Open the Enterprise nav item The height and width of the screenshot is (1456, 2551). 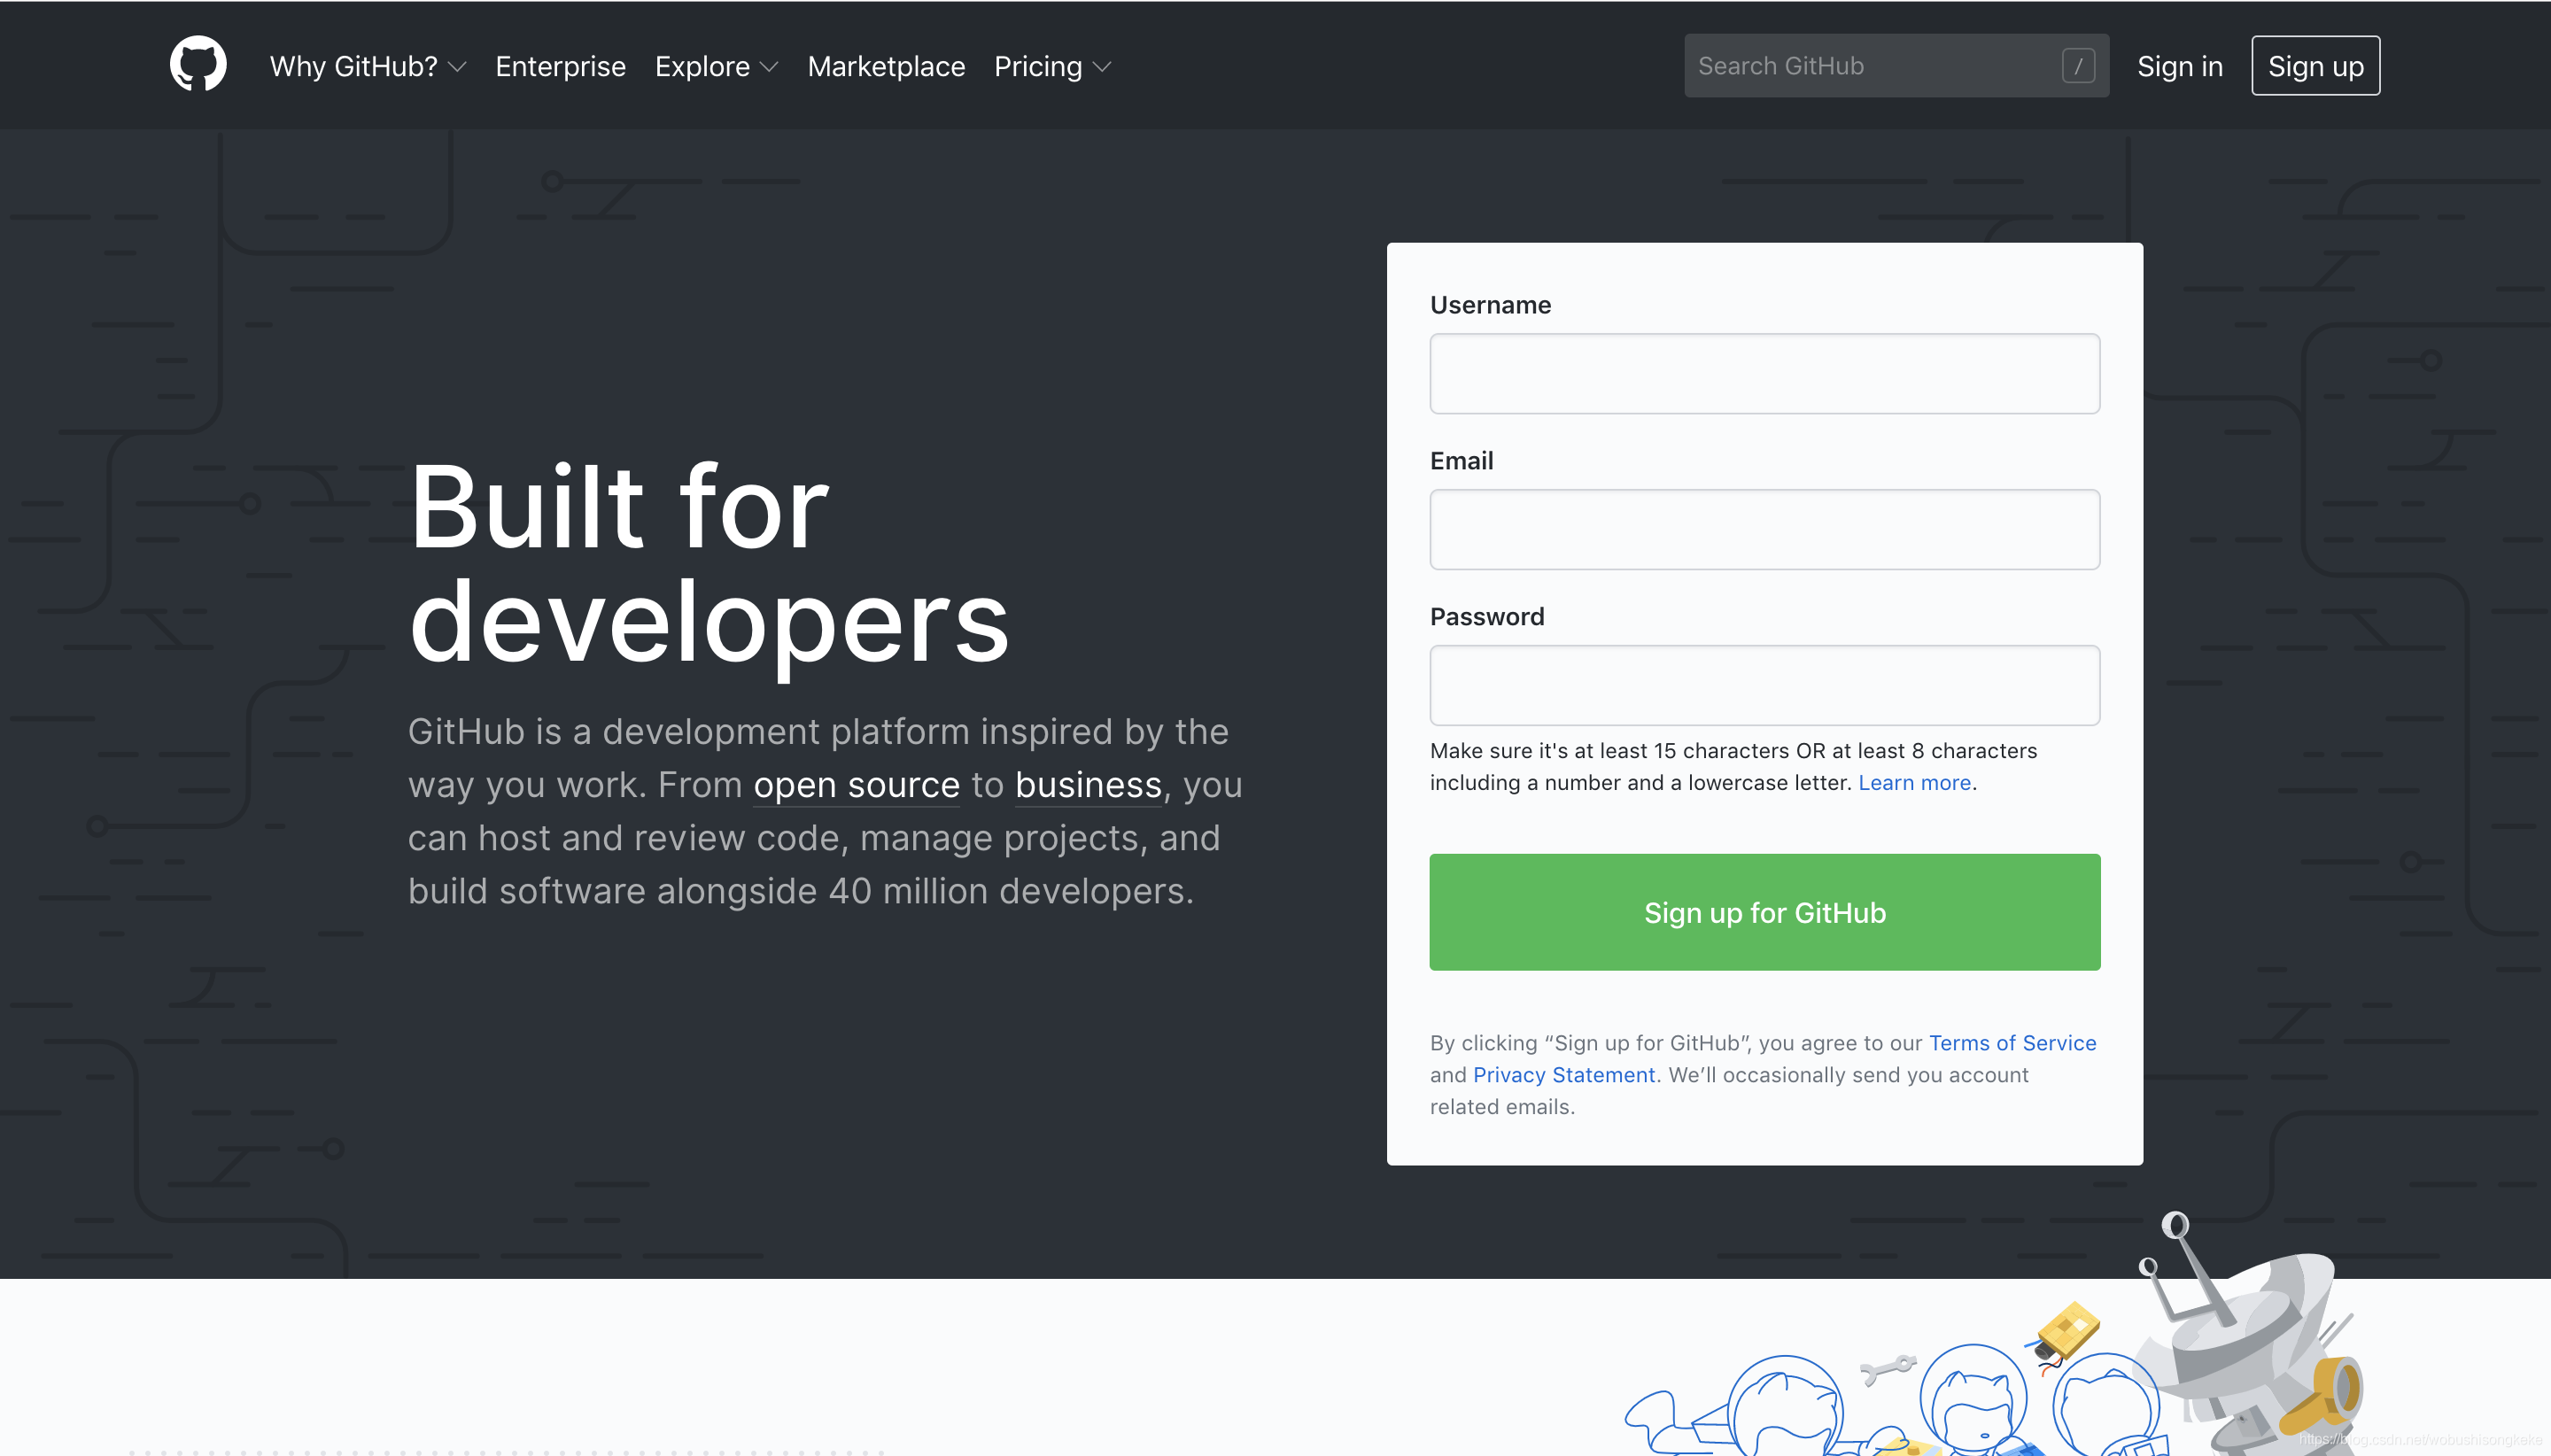click(560, 66)
